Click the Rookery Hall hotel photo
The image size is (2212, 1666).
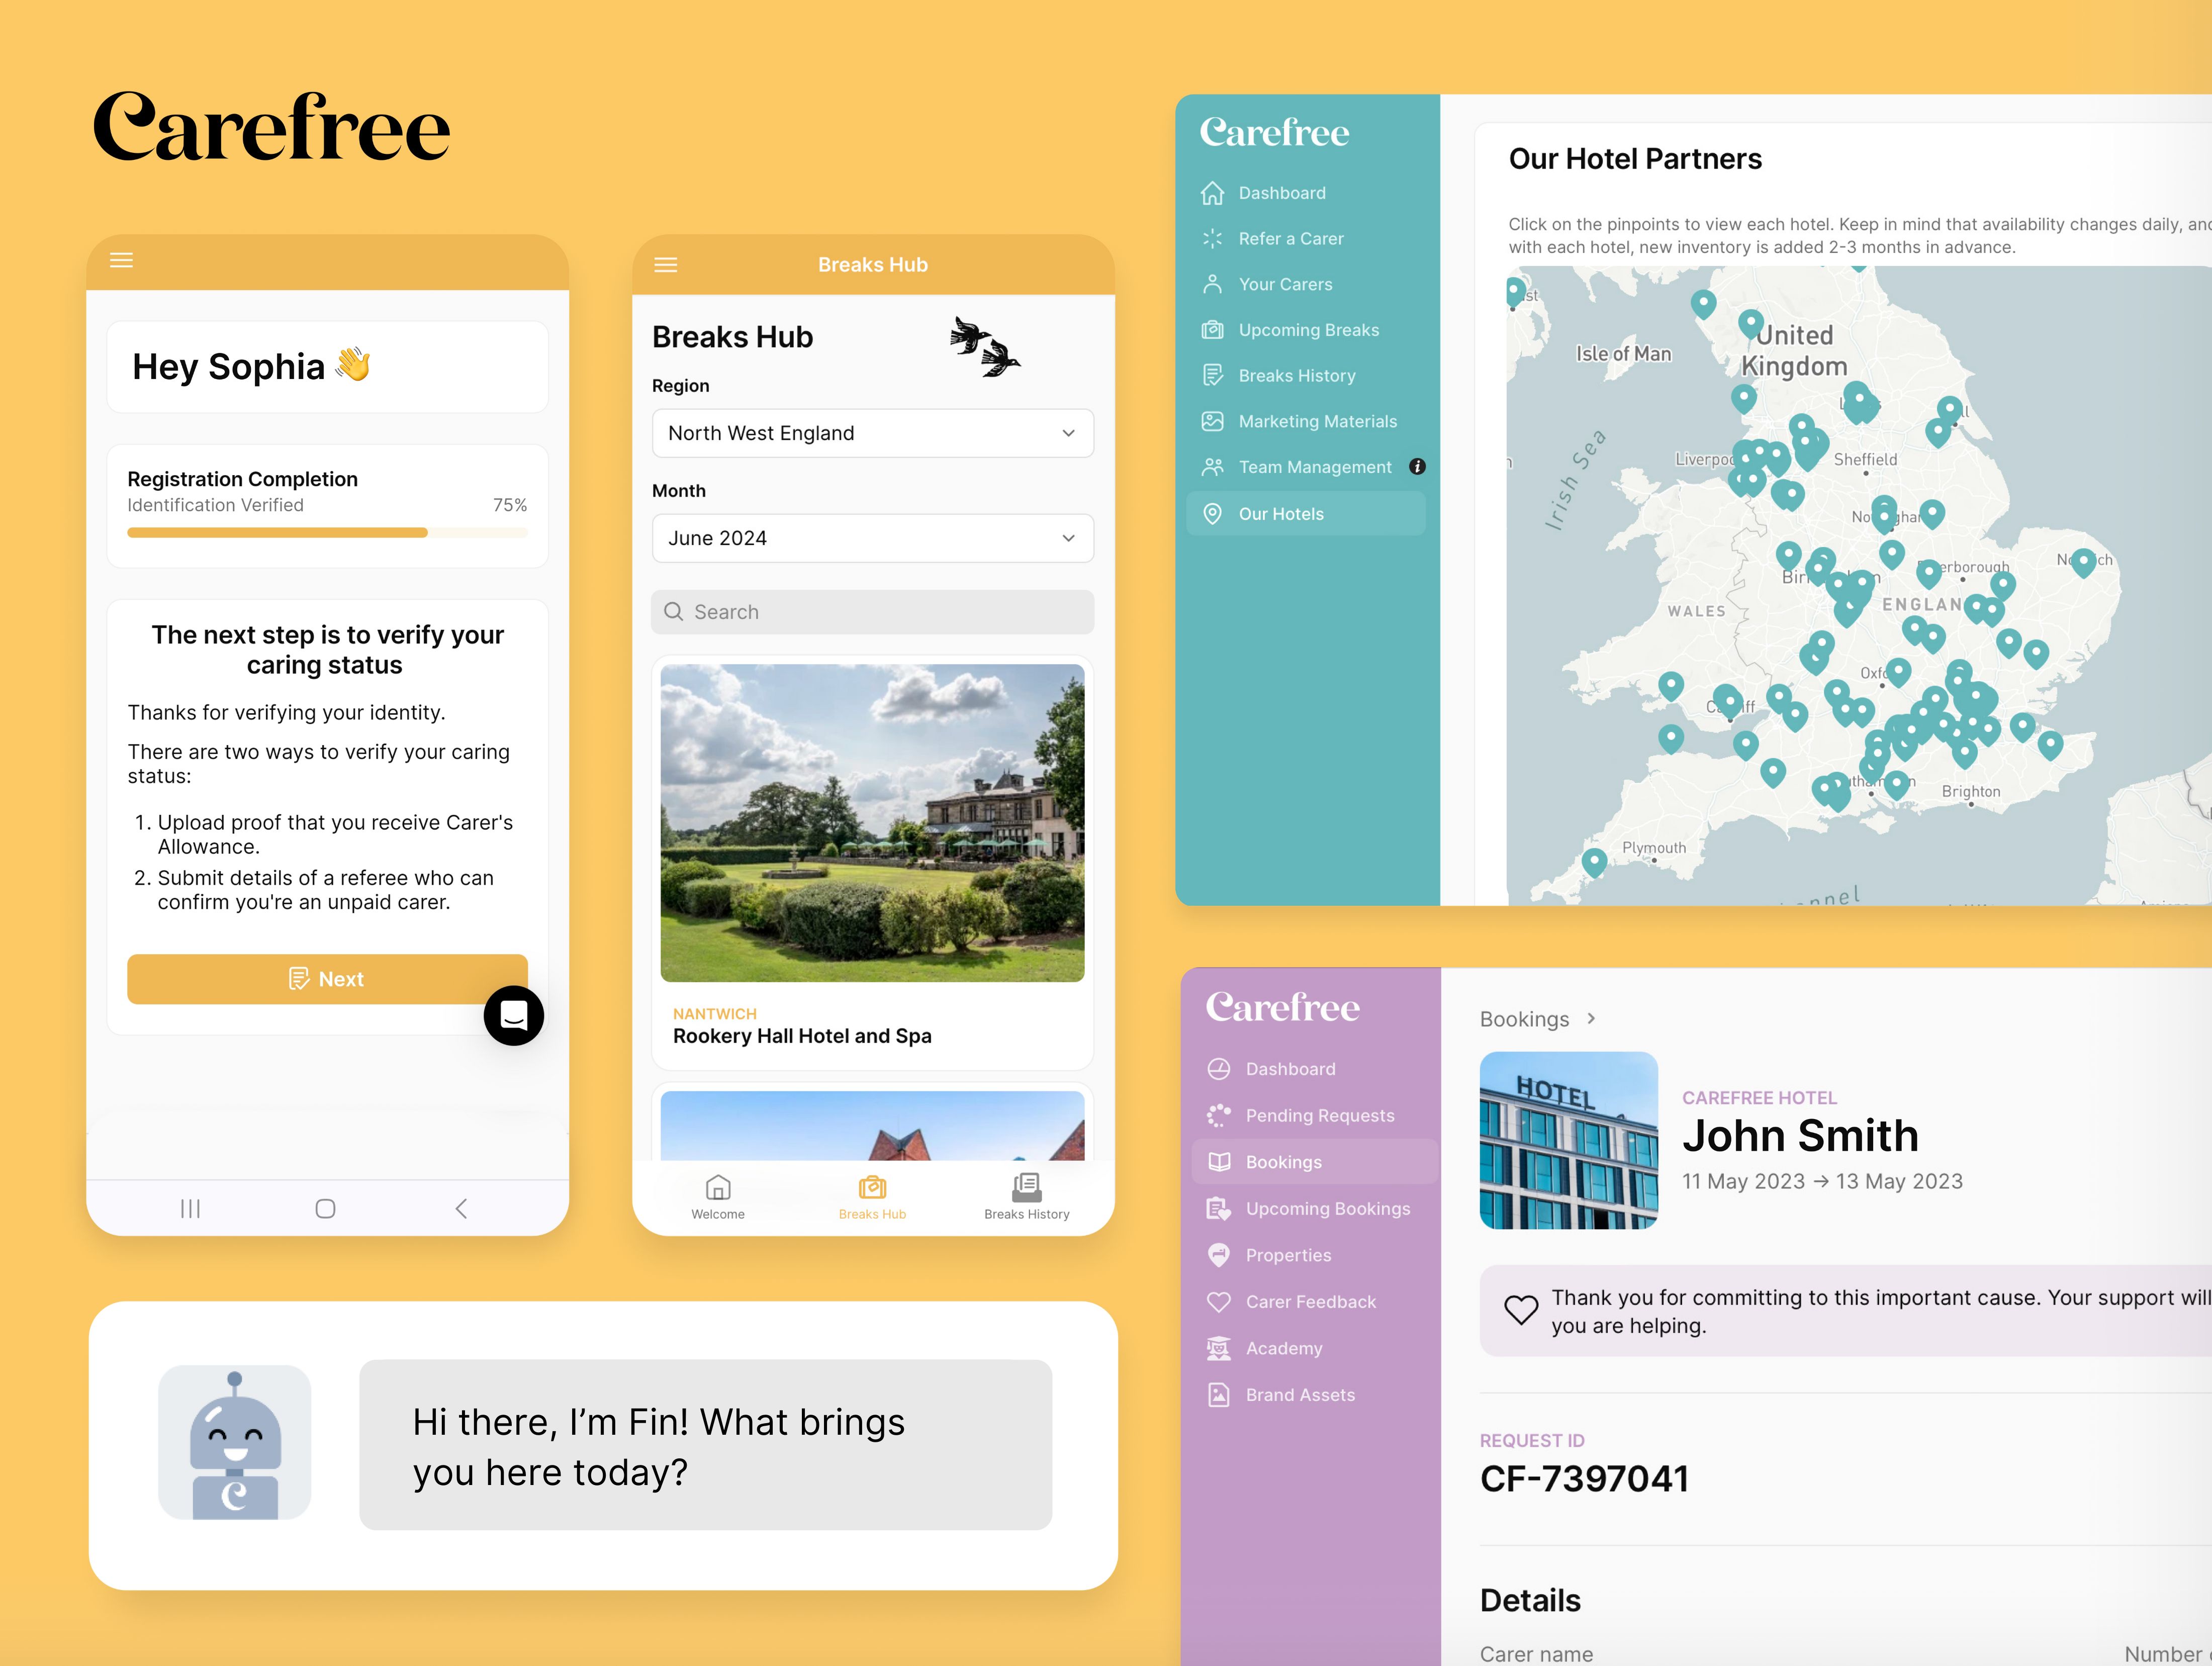click(872, 823)
